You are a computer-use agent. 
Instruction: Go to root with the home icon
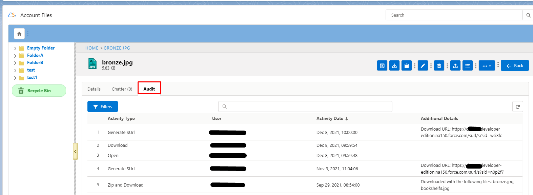[19, 34]
